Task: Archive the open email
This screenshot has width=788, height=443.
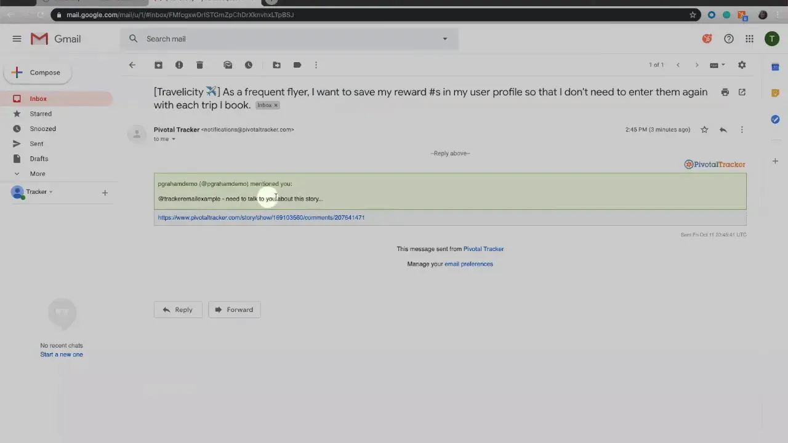Action: [158, 65]
